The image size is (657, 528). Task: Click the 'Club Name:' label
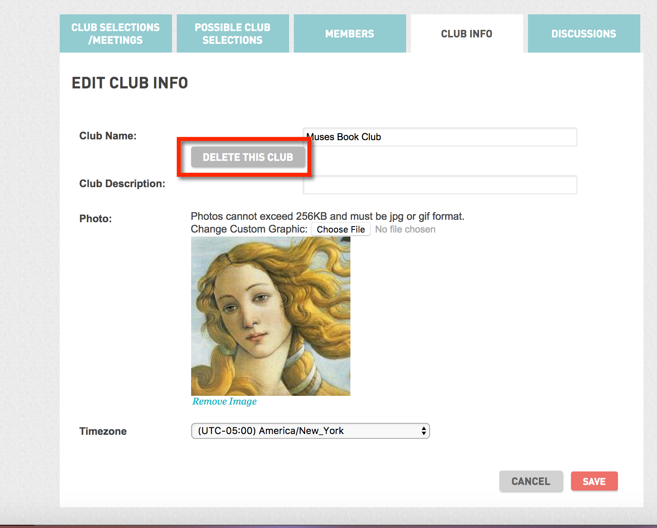(108, 136)
